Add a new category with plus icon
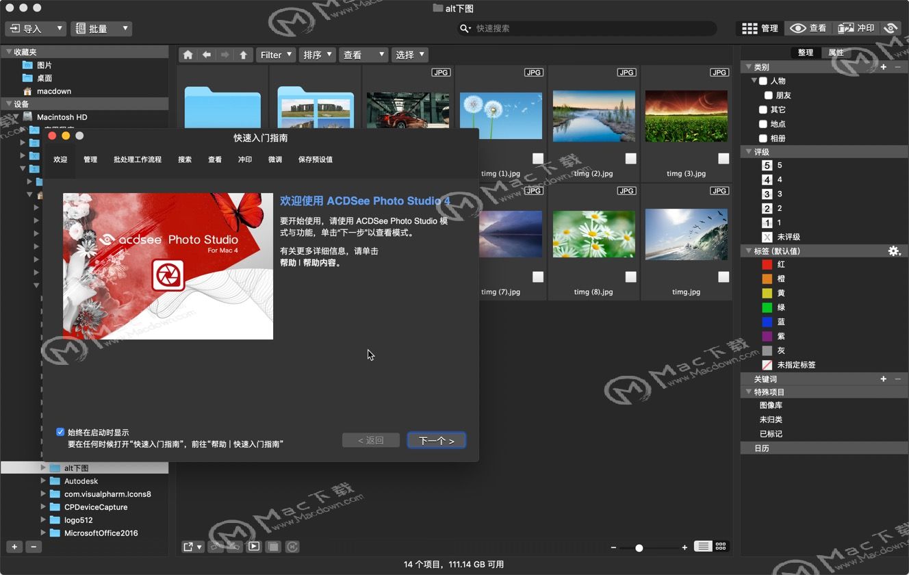The image size is (909, 575). 884,67
